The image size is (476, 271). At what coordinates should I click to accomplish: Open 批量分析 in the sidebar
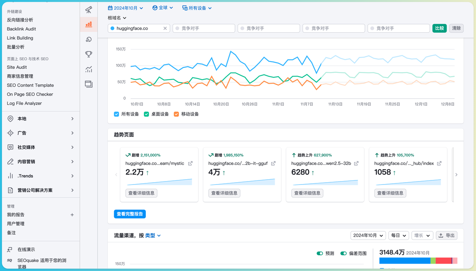pos(16,47)
